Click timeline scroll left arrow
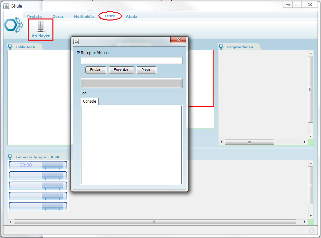This screenshot has width=321, height=238. pos(10,222)
